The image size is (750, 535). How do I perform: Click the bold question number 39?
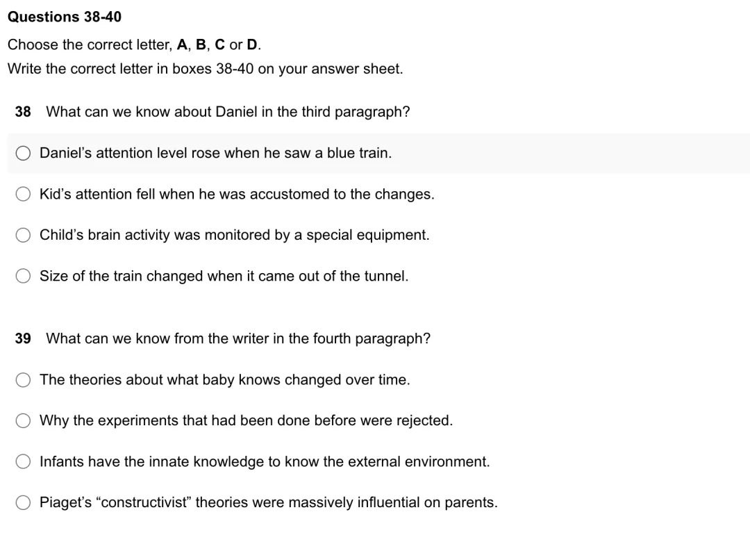click(x=23, y=339)
